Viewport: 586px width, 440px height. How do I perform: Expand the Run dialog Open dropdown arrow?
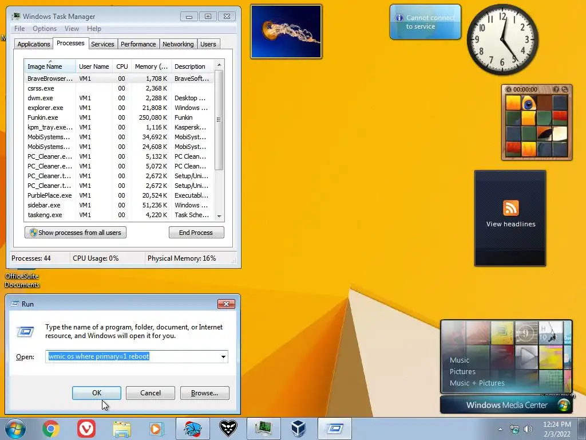pos(223,356)
